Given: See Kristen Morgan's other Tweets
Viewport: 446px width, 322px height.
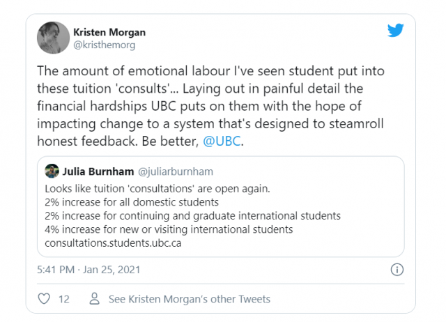Looking at the screenshot, I should tap(190, 299).
